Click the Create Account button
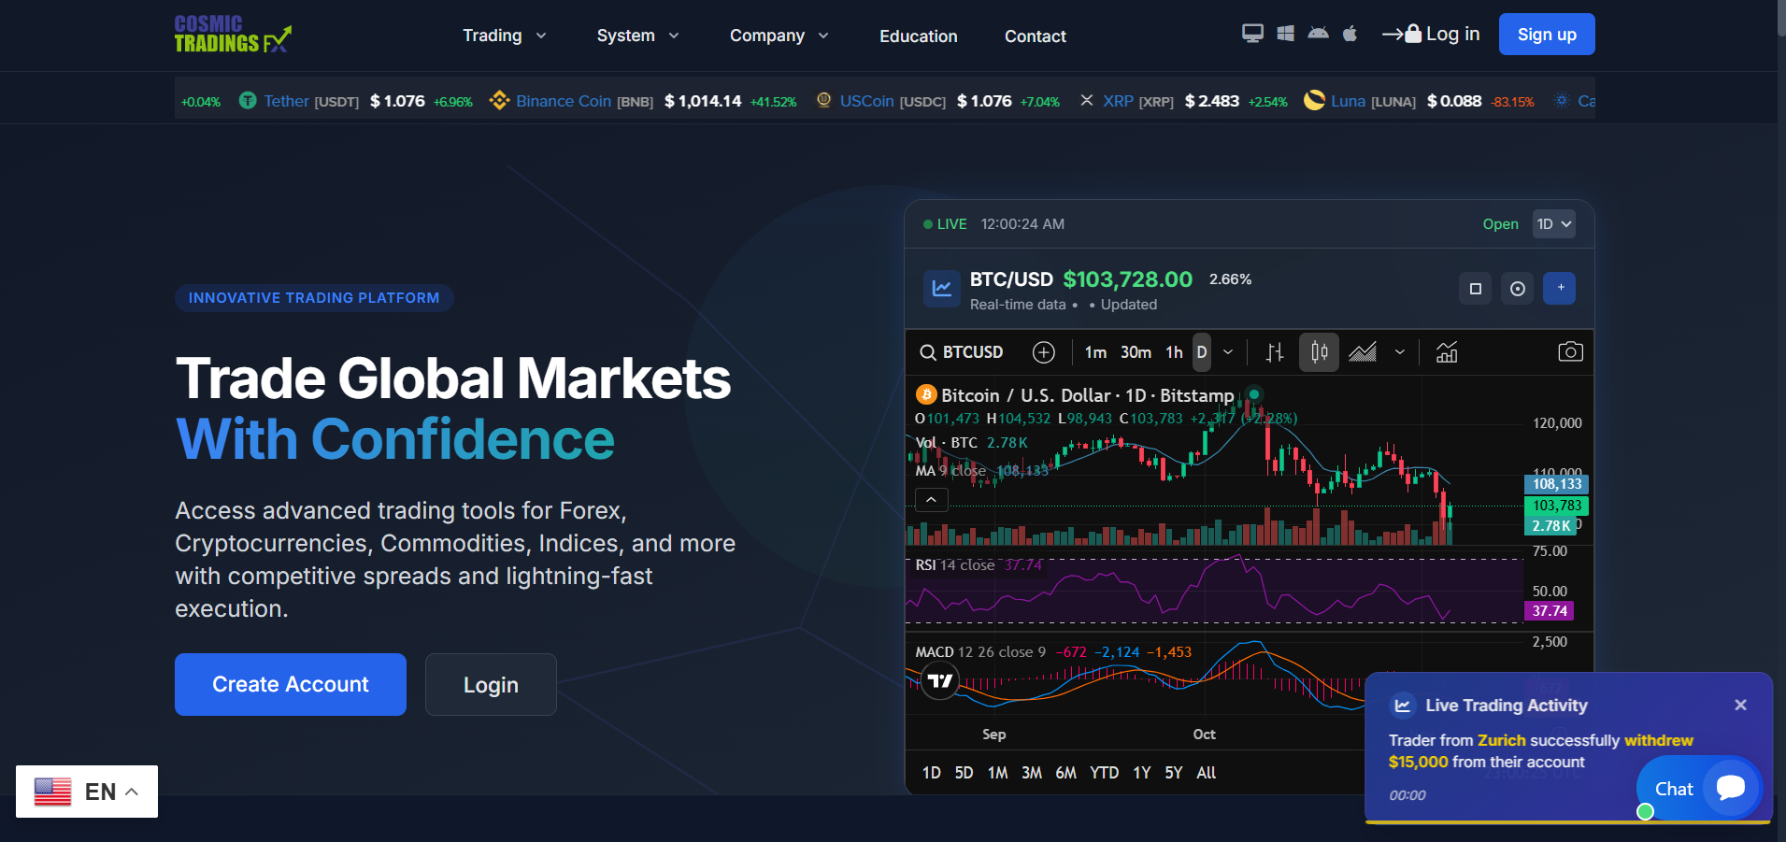This screenshot has height=842, width=1786. pos(291,684)
